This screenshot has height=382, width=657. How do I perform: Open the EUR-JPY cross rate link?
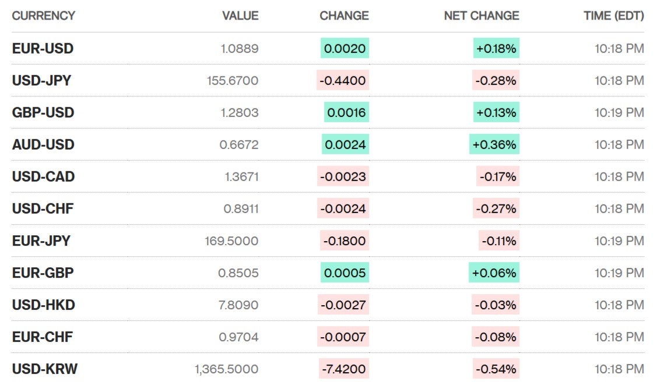tap(41, 240)
